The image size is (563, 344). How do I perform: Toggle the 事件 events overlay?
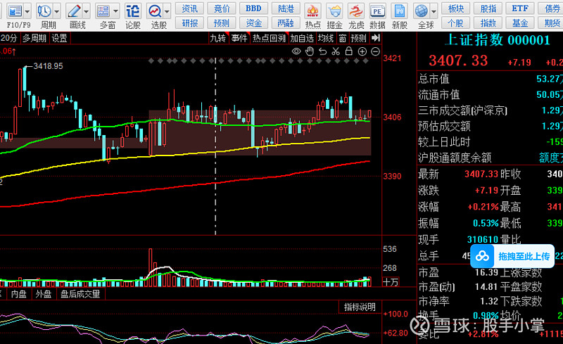pos(239,38)
